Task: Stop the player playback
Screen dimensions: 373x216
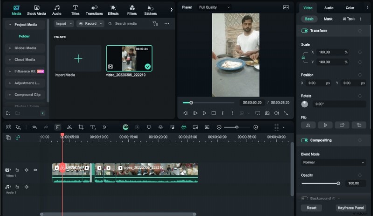Action: 214,113
